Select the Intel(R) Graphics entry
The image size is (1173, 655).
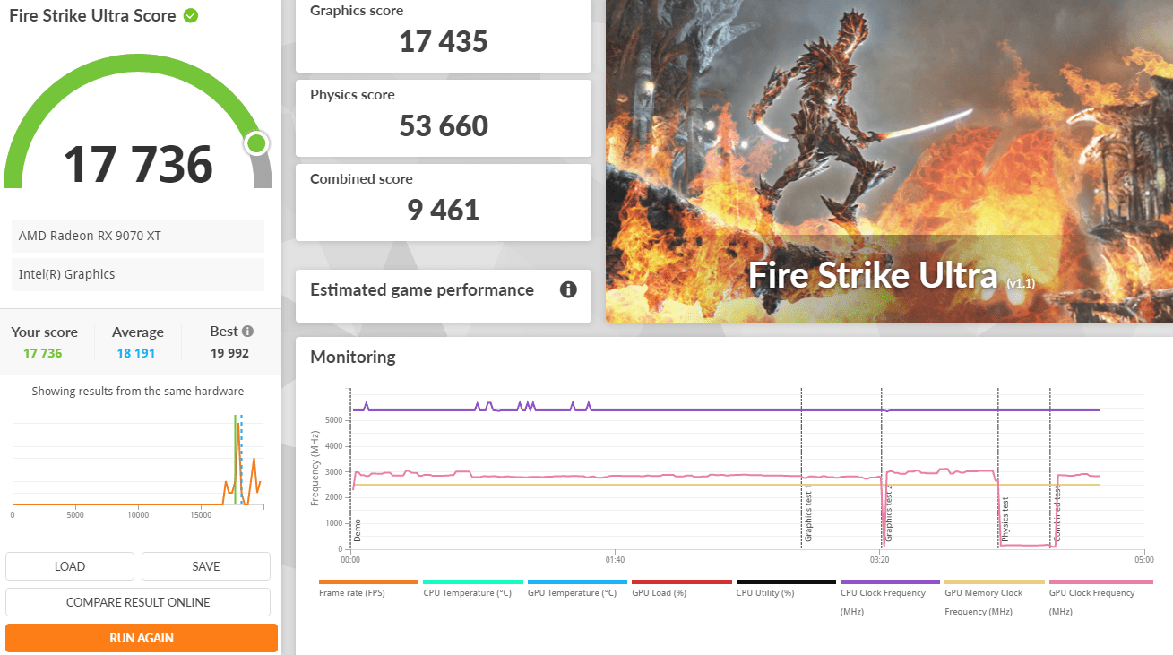(x=138, y=274)
